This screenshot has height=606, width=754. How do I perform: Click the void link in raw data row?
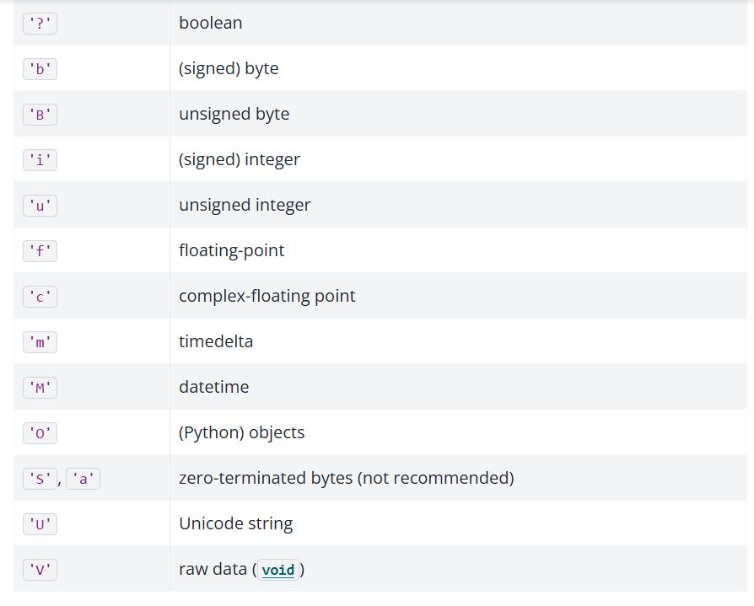(x=277, y=570)
